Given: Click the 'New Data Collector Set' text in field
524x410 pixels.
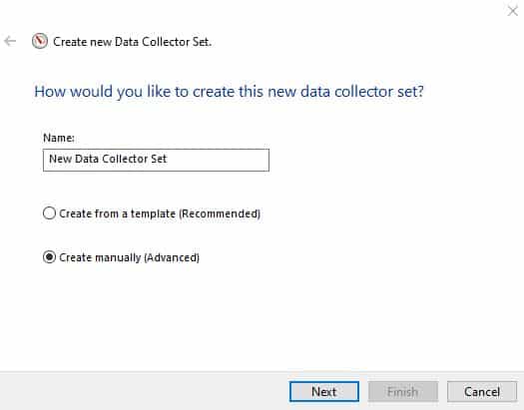Looking at the screenshot, I should coord(108,159).
